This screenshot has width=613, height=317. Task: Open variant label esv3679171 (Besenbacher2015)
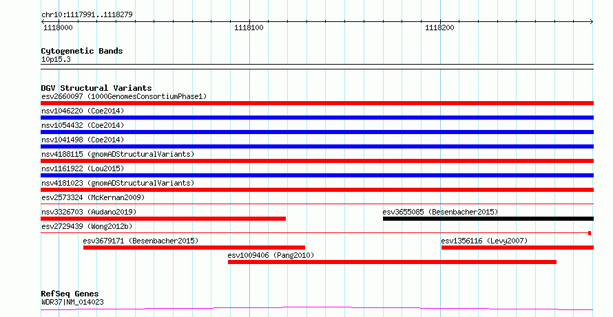[141, 241]
